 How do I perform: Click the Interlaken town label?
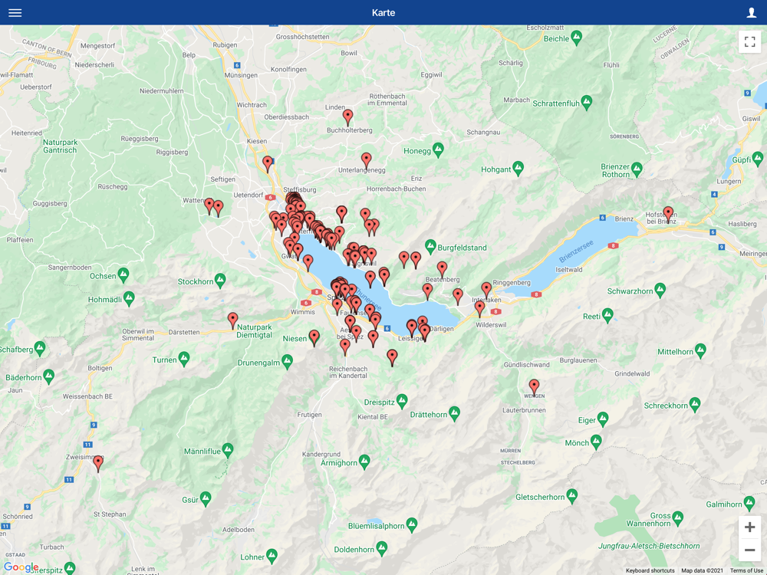pyautogui.click(x=486, y=300)
